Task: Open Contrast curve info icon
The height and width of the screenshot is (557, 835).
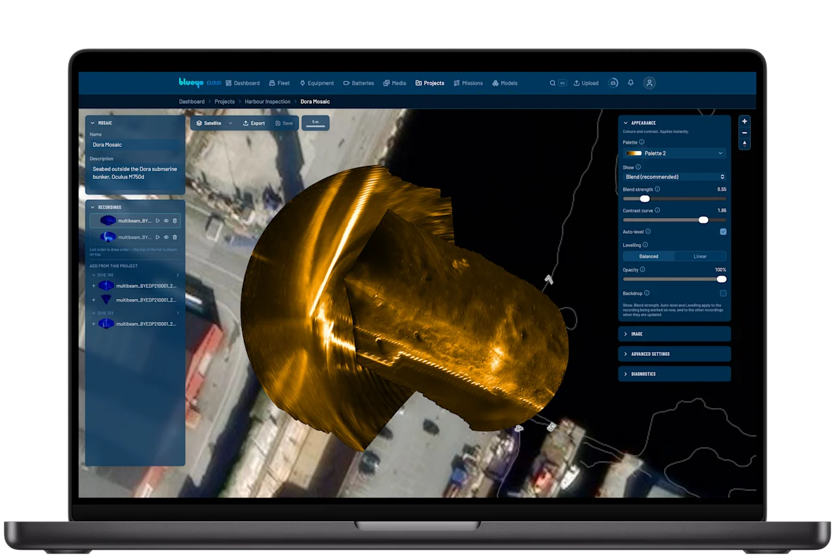Action: 657,210
